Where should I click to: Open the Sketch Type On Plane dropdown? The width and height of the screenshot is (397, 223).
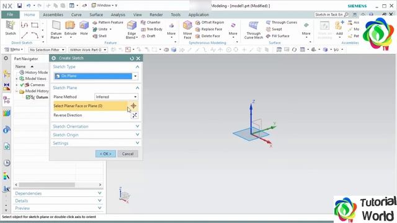(135, 76)
